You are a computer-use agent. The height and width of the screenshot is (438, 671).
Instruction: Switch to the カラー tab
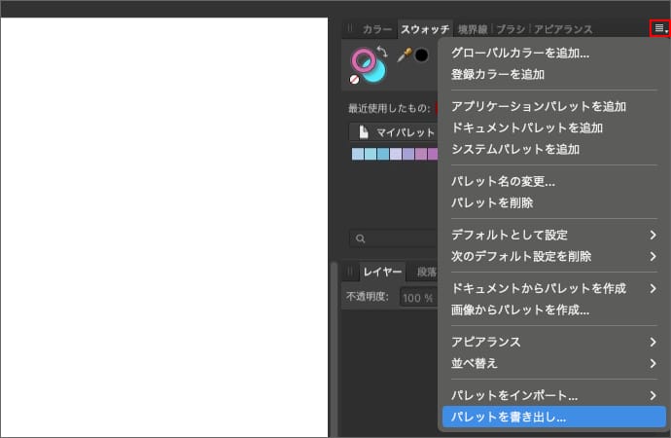tap(377, 30)
